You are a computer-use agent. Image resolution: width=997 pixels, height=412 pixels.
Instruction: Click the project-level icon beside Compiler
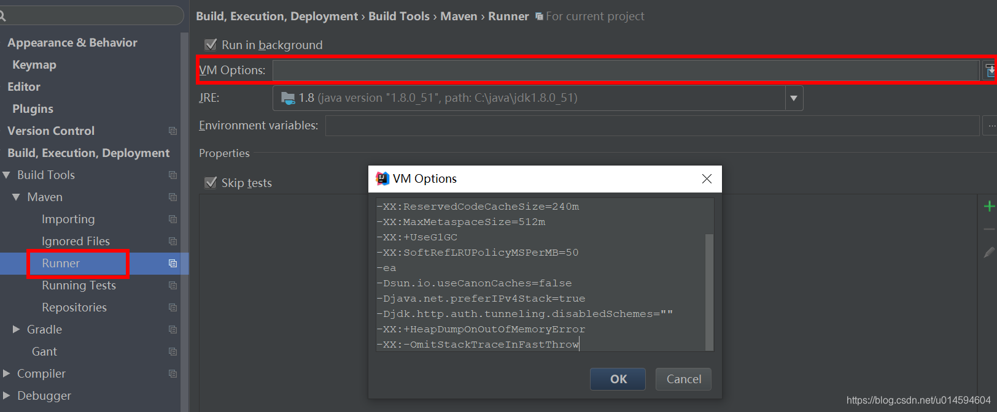(173, 374)
